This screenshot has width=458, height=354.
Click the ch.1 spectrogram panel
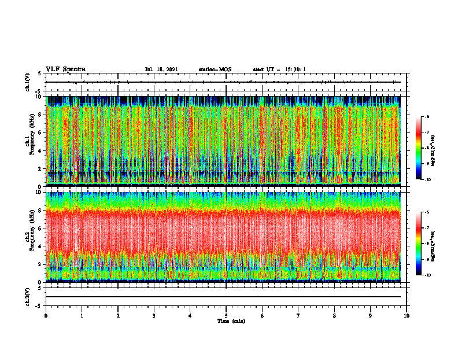click(223, 141)
